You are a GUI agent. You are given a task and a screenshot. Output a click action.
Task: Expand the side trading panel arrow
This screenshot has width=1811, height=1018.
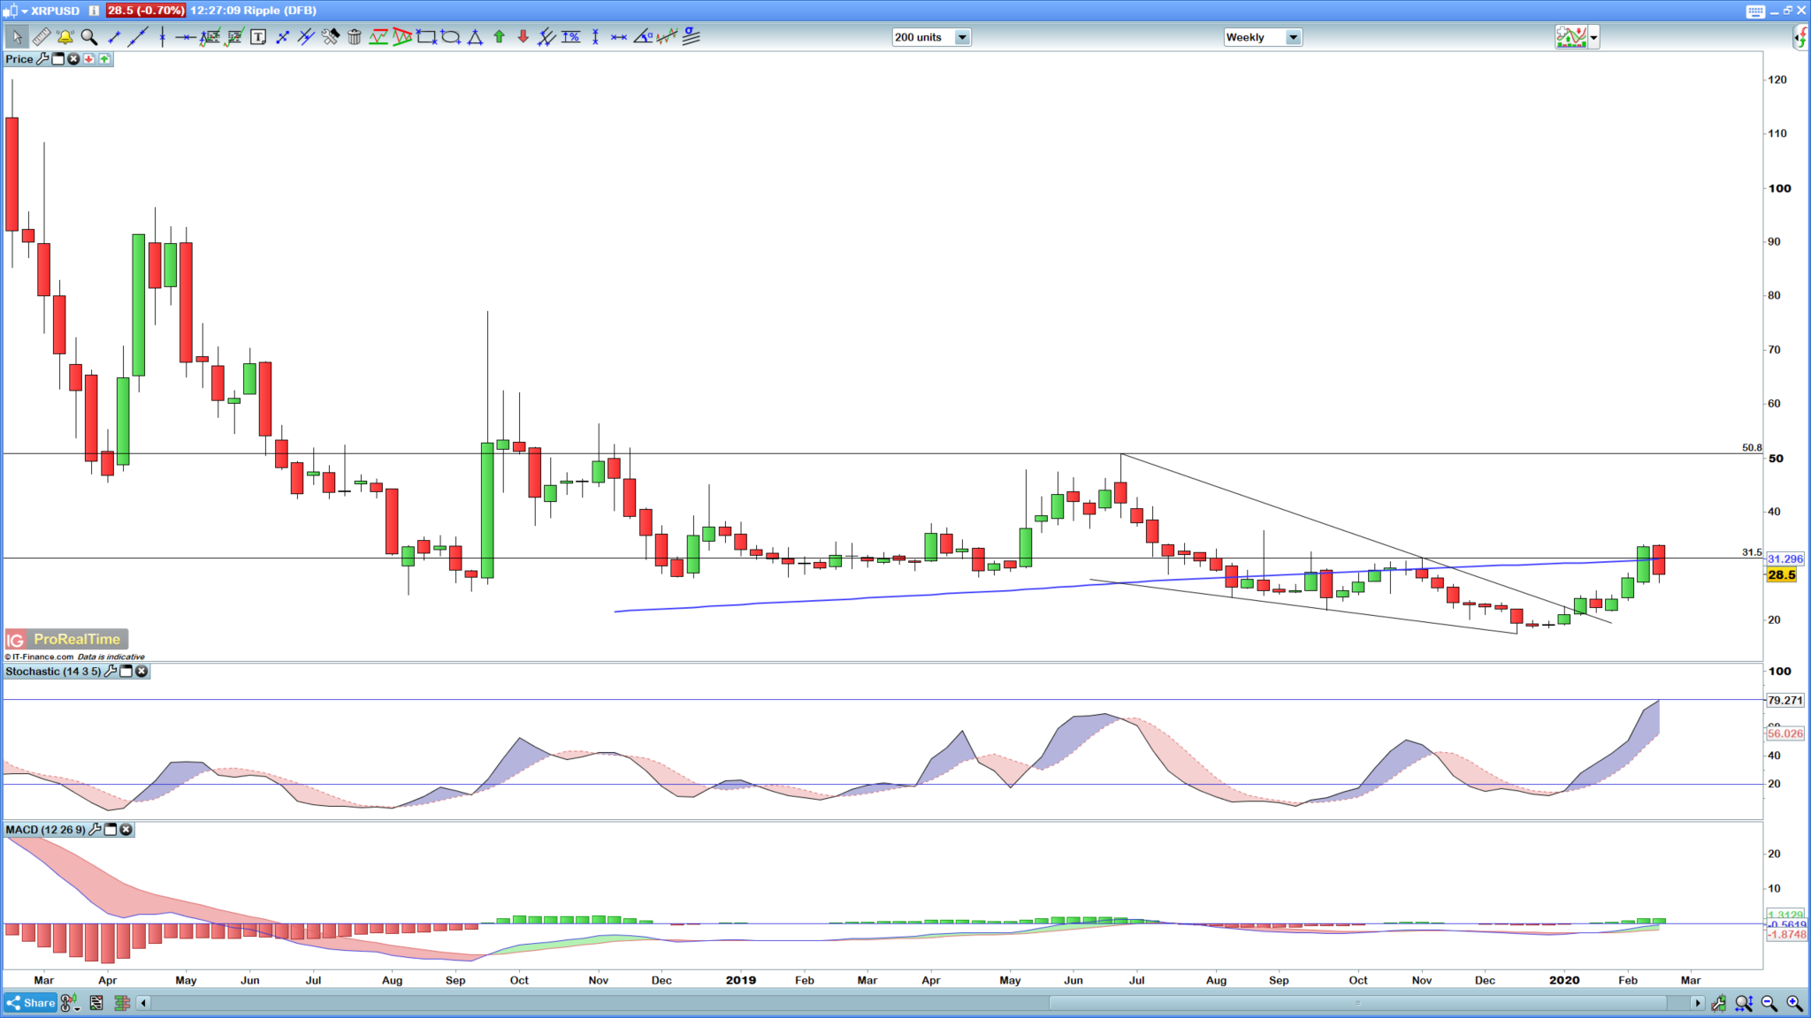tap(1801, 38)
